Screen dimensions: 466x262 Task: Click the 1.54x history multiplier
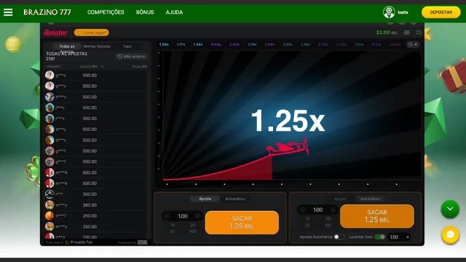[305, 45]
